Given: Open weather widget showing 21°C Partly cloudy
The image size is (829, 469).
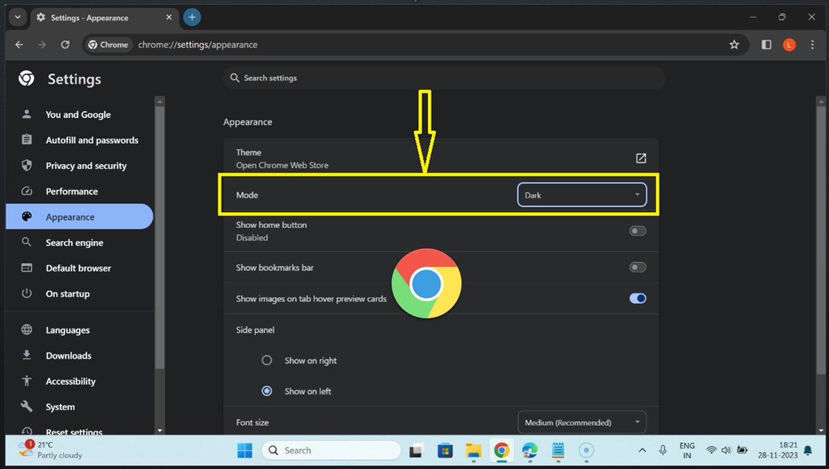Looking at the screenshot, I should coord(51,450).
